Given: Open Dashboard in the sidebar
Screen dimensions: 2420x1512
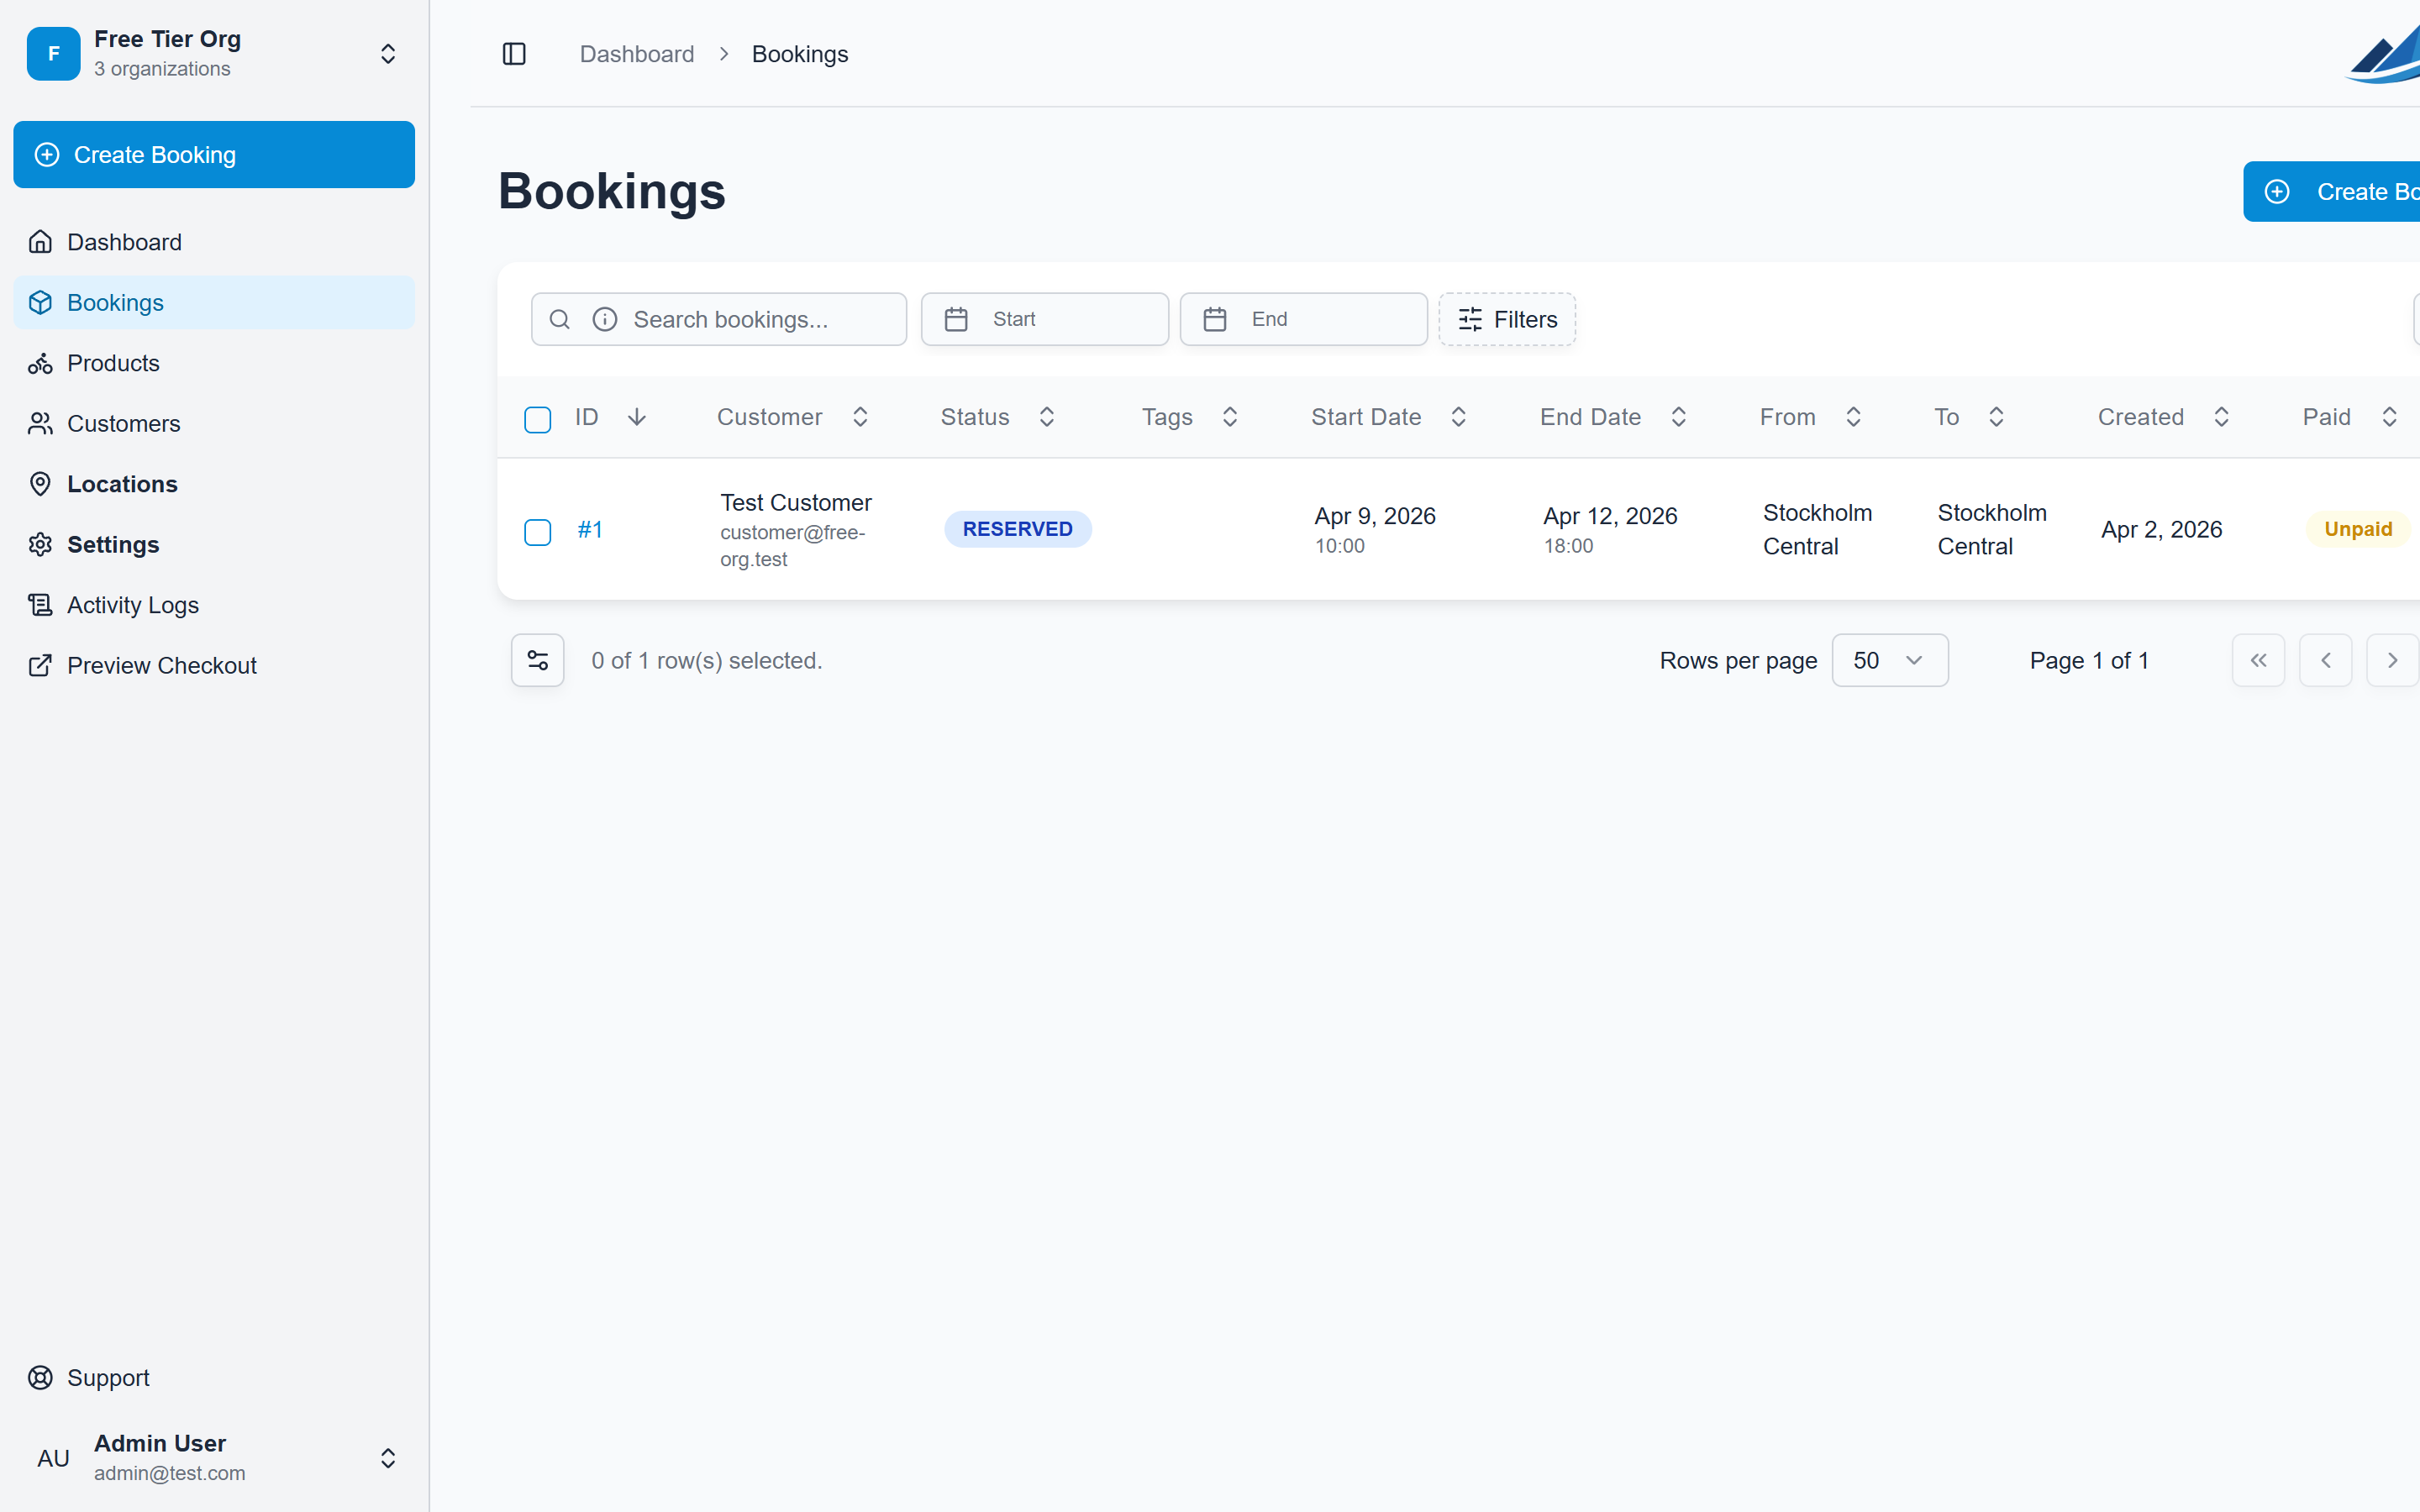Looking at the screenshot, I should [x=214, y=242].
